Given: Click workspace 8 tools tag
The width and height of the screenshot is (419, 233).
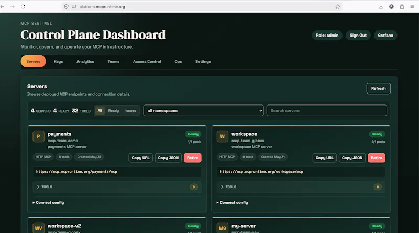Looking at the screenshot, I should (248, 157).
